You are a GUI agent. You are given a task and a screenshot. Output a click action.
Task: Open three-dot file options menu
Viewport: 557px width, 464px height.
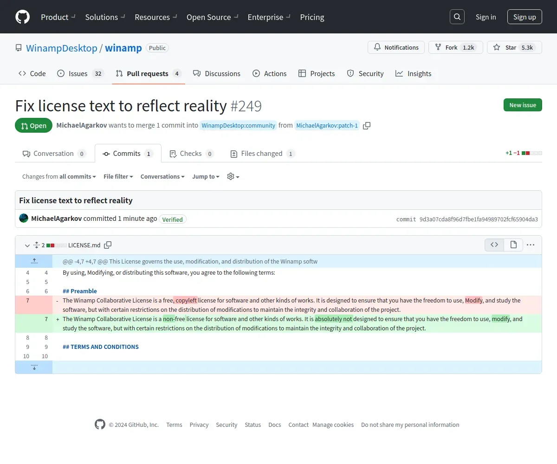(x=531, y=245)
